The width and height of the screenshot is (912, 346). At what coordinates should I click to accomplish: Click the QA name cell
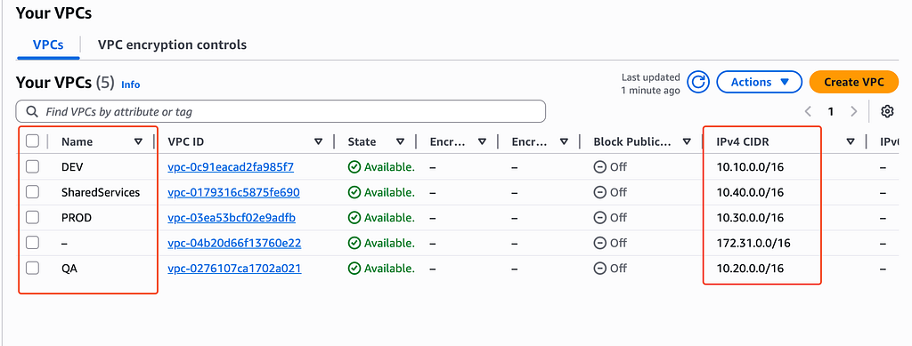69,269
